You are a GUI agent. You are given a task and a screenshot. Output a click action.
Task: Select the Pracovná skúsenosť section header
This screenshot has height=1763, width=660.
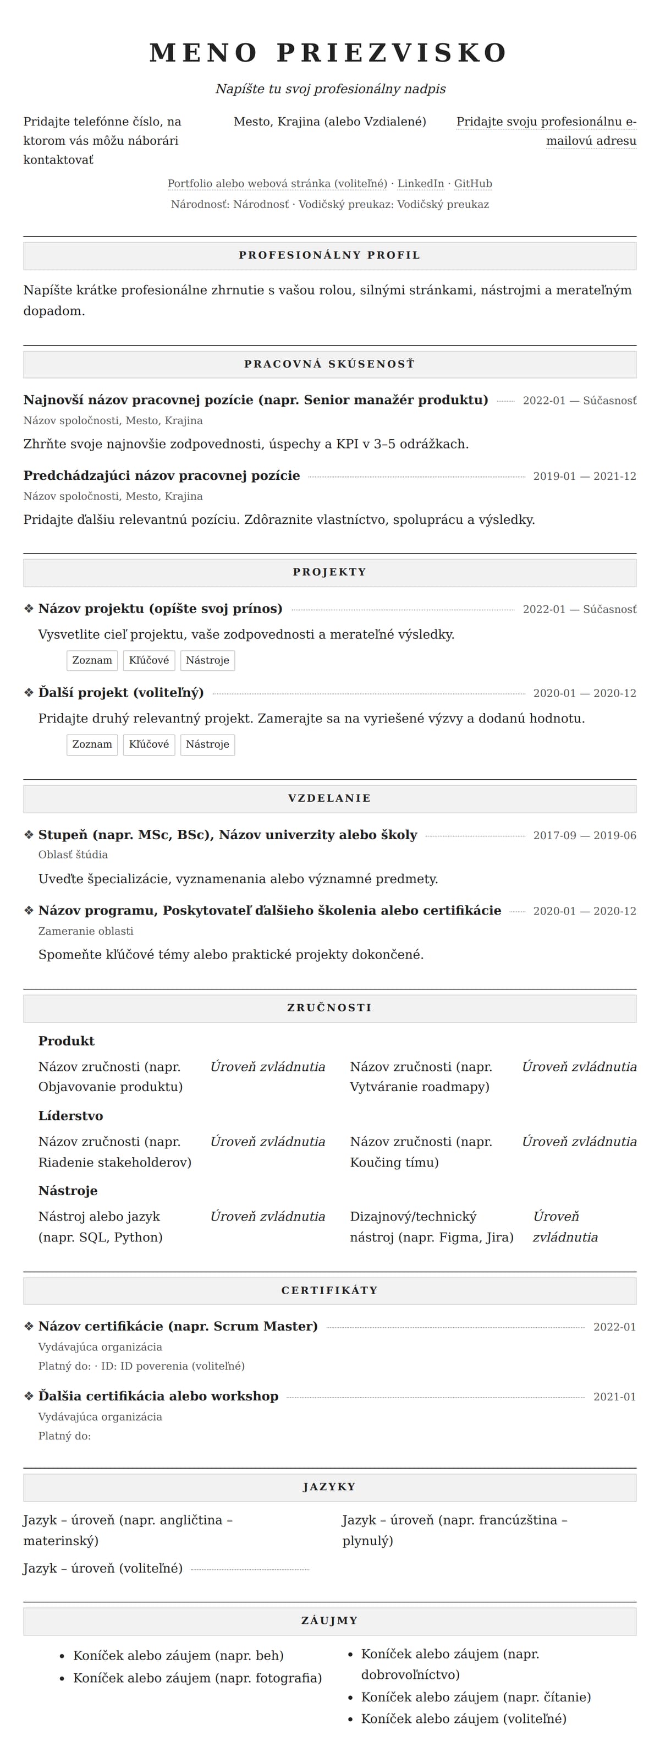(329, 365)
